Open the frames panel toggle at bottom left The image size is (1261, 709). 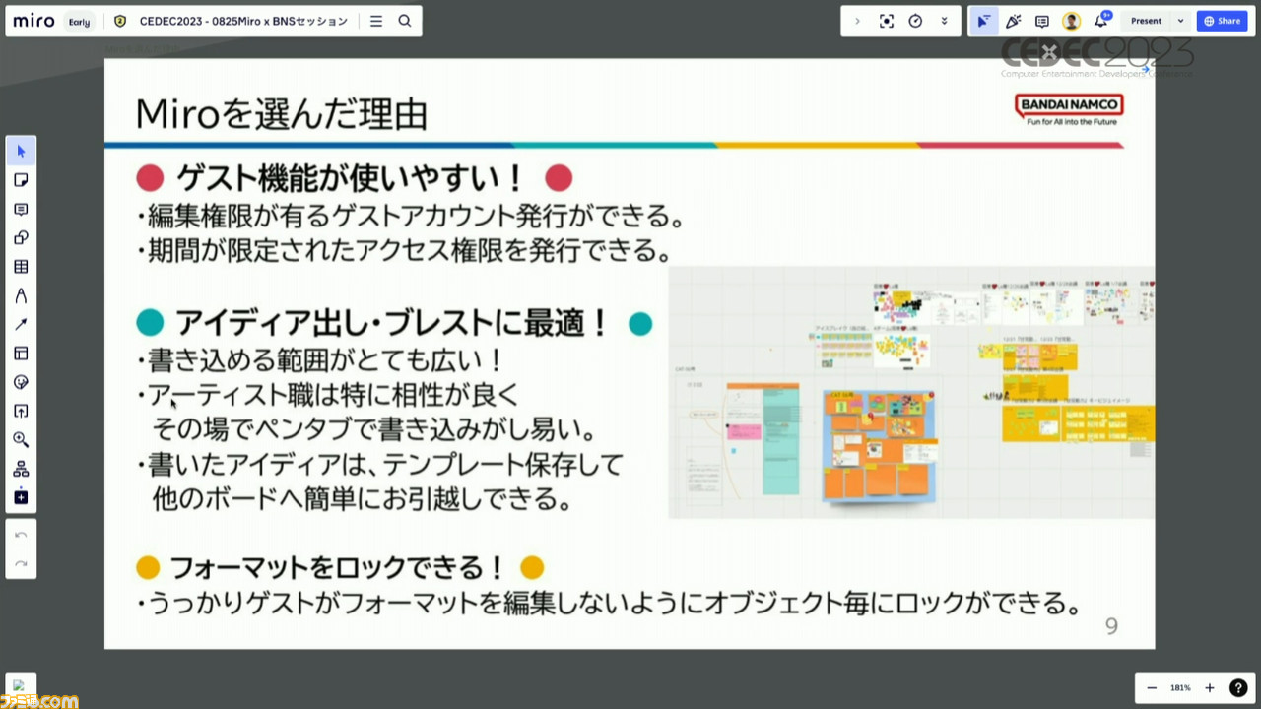tap(21, 687)
